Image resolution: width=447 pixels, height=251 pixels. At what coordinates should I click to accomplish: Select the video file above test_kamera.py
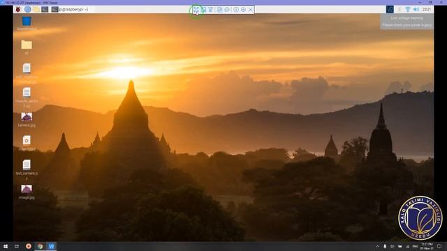[27, 143]
